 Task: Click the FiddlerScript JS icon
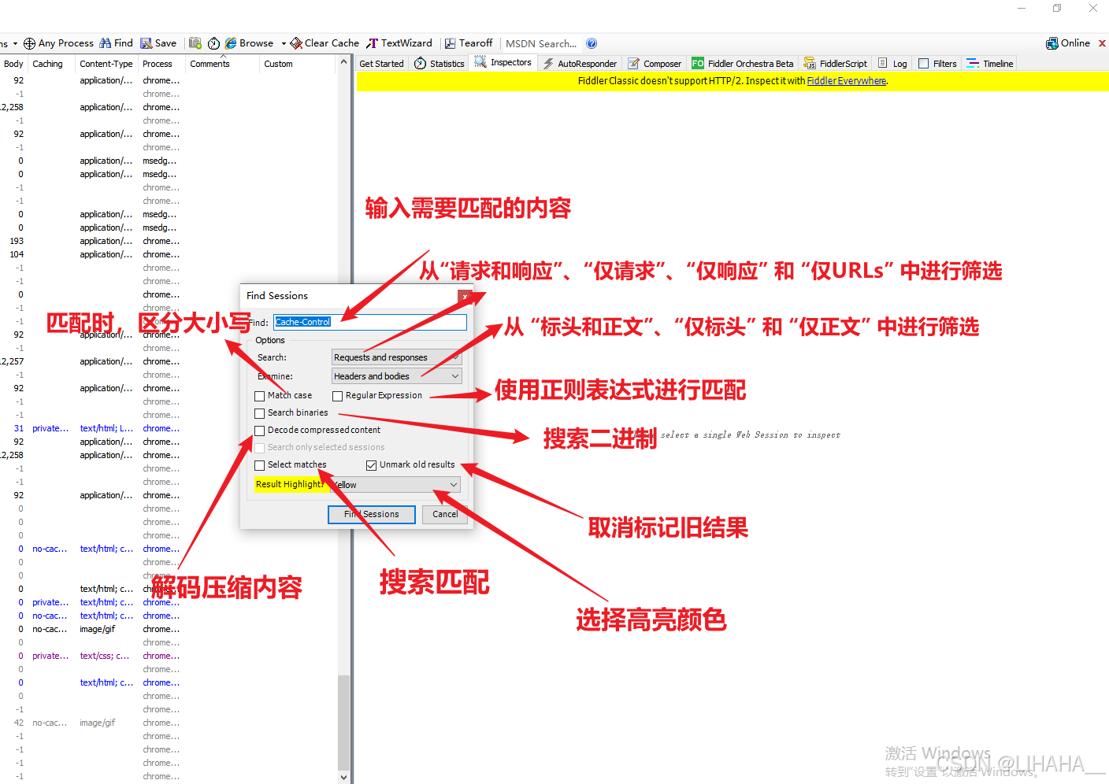(810, 64)
